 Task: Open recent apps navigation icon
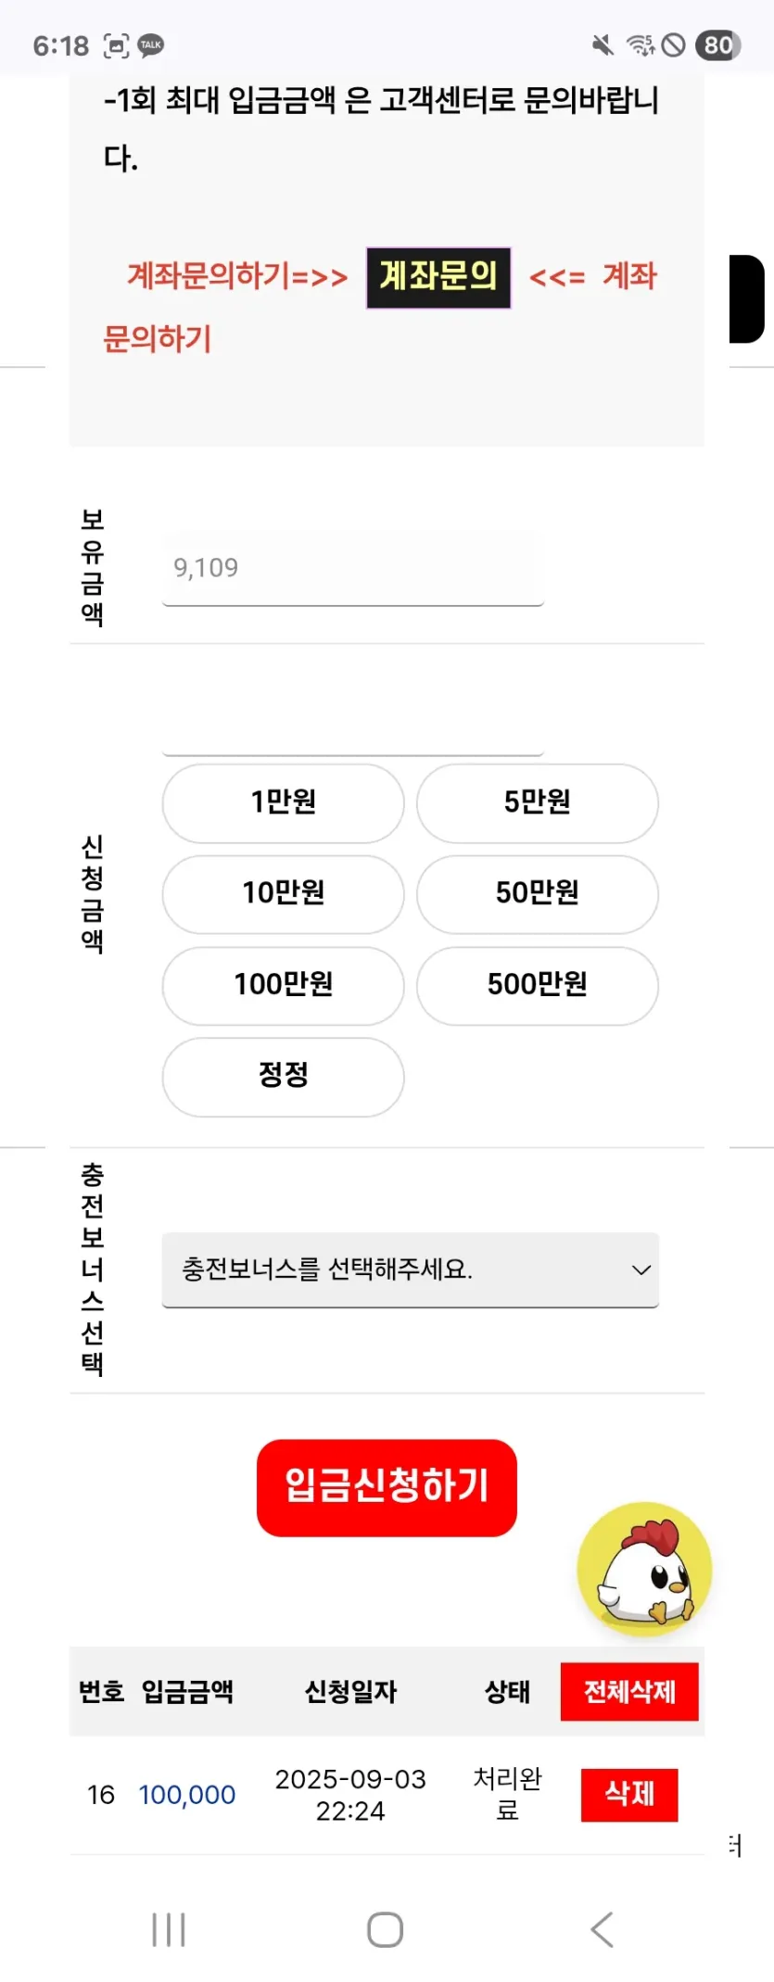tap(169, 1930)
